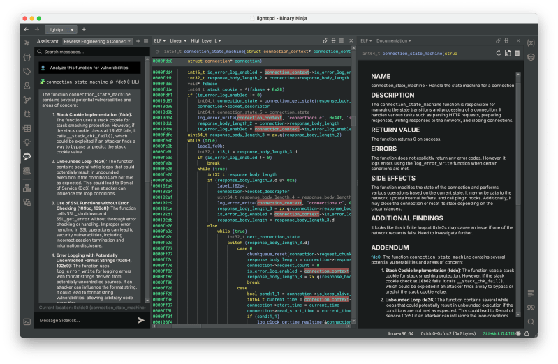Click the document page icon beside the refresh icon

tap(508, 53)
